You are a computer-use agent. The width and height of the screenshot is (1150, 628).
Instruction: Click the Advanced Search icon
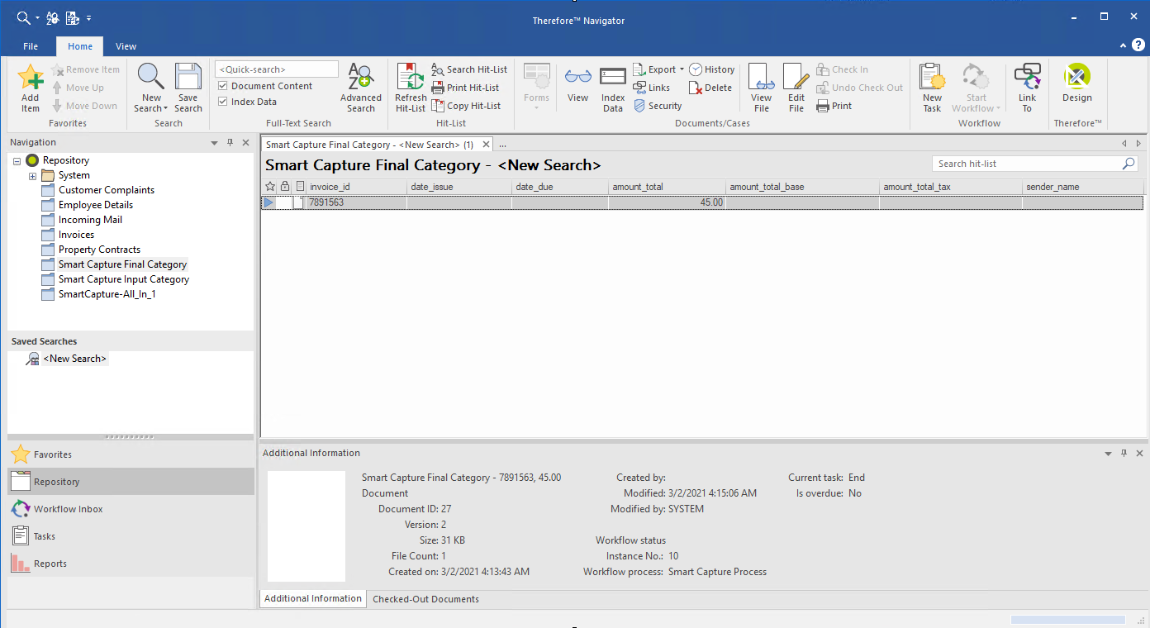[360, 78]
